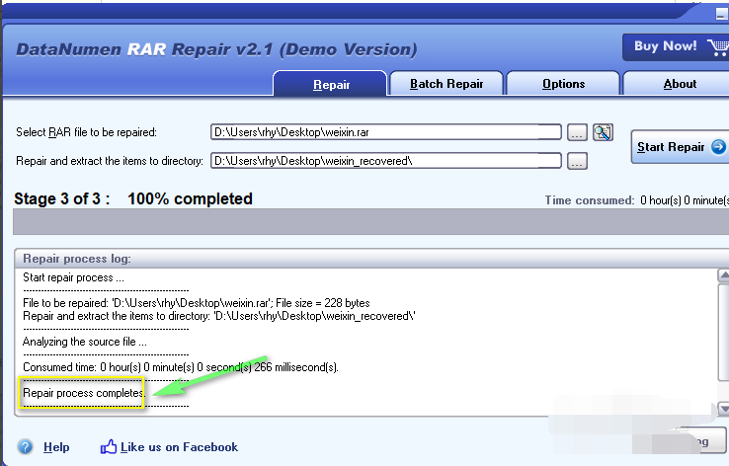The image size is (729, 466).
Task: Select the Repair tab
Action: point(331,84)
